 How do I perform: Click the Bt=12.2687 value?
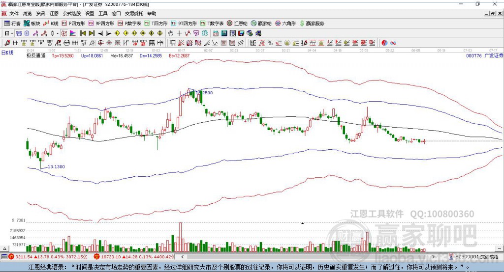(179, 55)
